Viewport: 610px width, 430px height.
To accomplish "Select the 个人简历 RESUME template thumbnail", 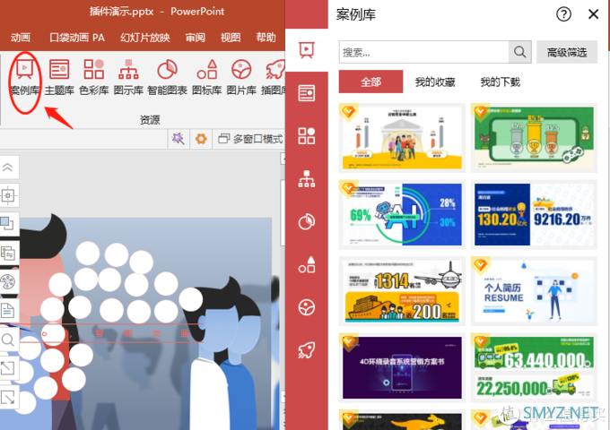I will point(534,293).
